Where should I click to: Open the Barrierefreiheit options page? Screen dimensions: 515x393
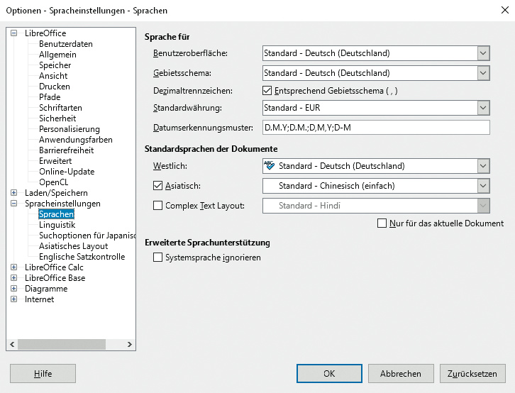click(x=67, y=150)
